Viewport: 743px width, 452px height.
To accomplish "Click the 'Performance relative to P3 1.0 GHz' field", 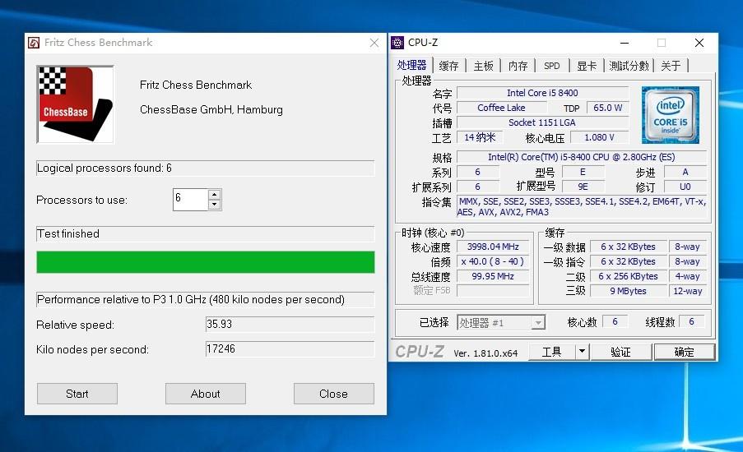I will point(205,300).
